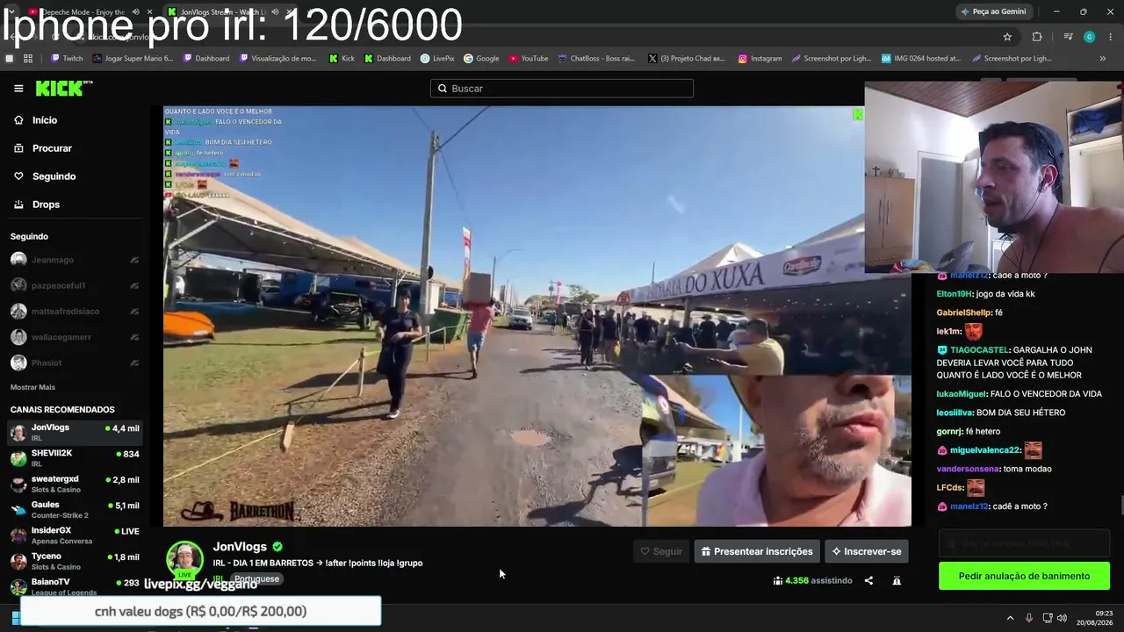Open the taskbar network icon
1124x632 pixels.
(1048, 618)
